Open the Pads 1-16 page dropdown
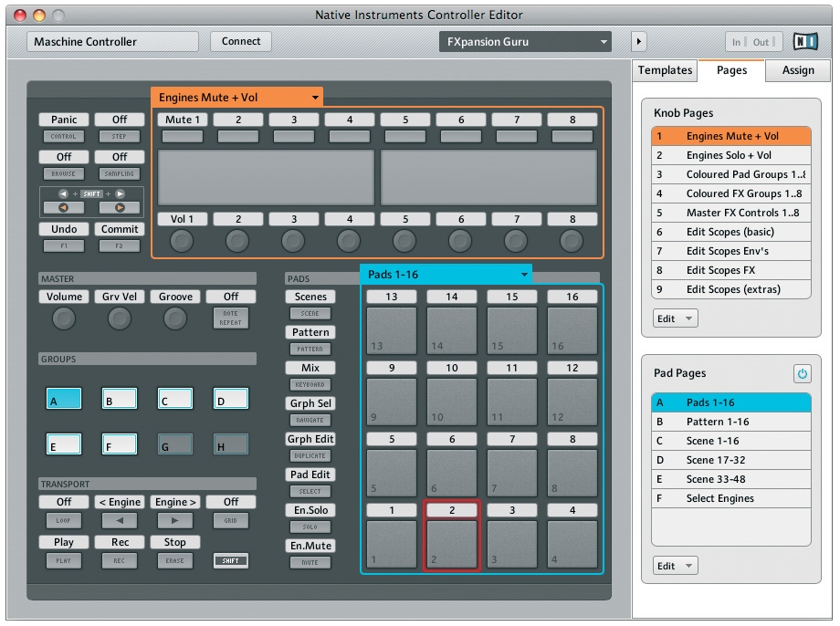Image resolution: width=840 pixels, height=626 pixels. 446,274
